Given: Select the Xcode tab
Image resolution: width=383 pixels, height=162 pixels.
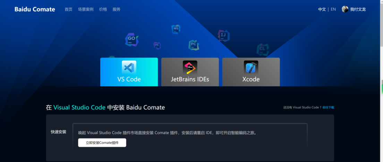Looking at the screenshot, I should point(251,72).
